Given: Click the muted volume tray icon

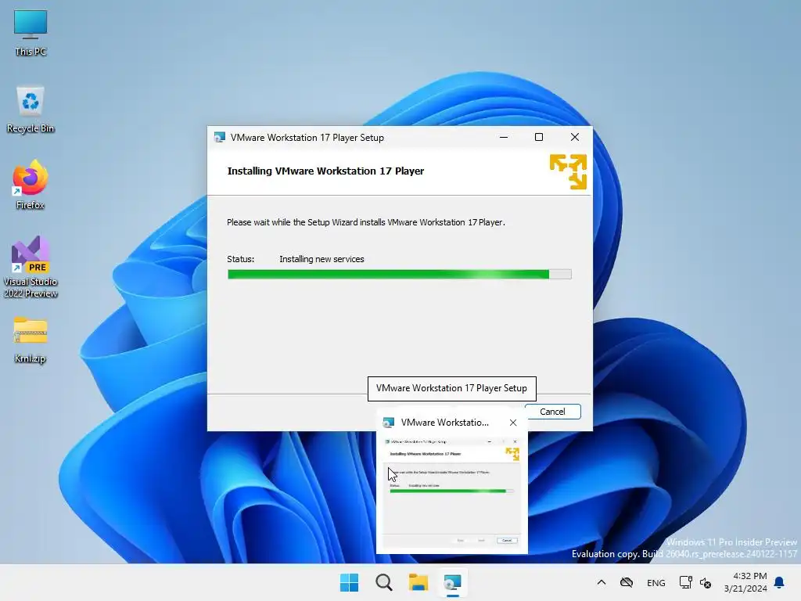Looking at the screenshot, I should [x=706, y=582].
